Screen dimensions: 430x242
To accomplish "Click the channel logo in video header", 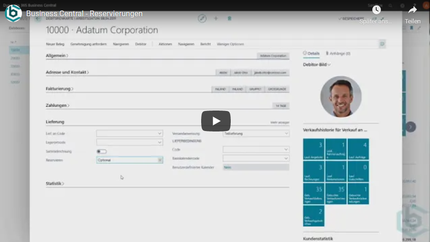I will point(13,13).
